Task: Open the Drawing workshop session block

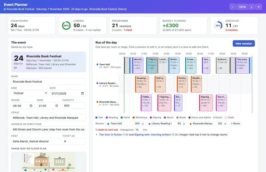Action: (x=142, y=84)
